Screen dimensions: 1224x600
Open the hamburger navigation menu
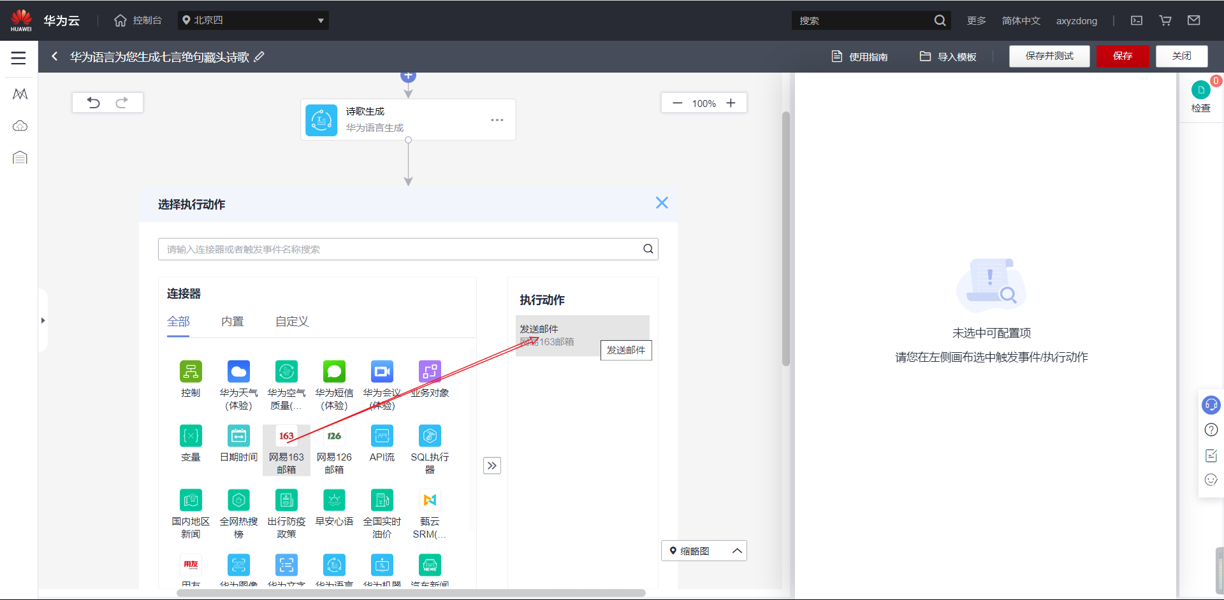coord(18,58)
